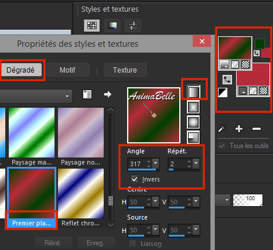Image resolution: width=273 pixels, height=250 pixels.
Task: Toggle the Invers checkbox
Action: click(x=135, y=179)
